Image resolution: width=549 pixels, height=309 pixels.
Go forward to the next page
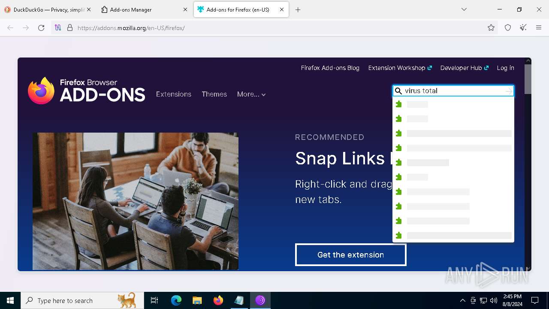[26, 27]
